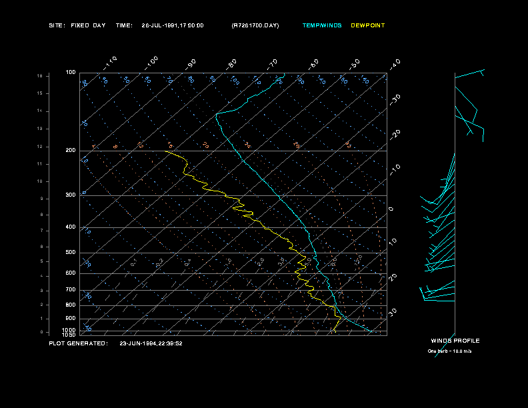Click the 1050 pressure level label

pyautogui.click(x=69, y=335)
